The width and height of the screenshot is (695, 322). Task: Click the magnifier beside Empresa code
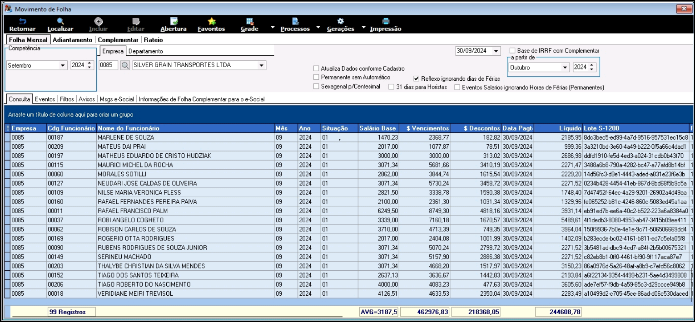click(x=125, y=65)
